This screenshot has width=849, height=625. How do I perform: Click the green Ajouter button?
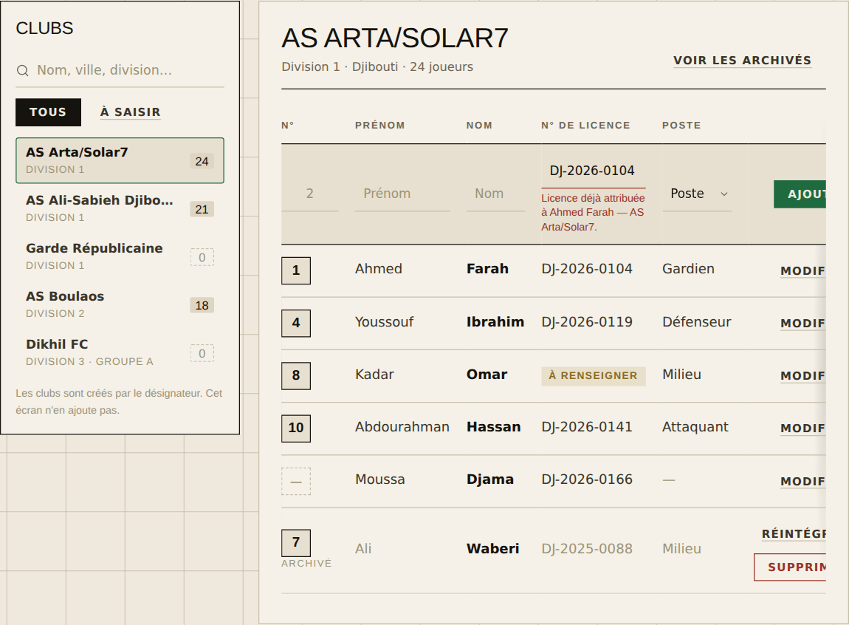tap(800, 194)
